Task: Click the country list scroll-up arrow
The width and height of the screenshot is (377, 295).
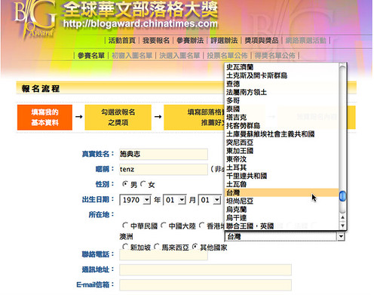Action: click(x=342, y=217)
